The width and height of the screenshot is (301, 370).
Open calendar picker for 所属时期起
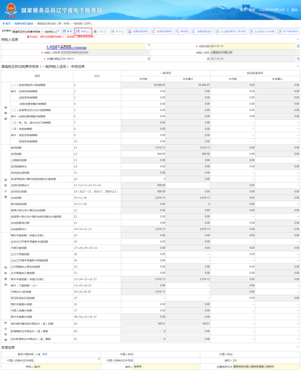coord(149,59)
